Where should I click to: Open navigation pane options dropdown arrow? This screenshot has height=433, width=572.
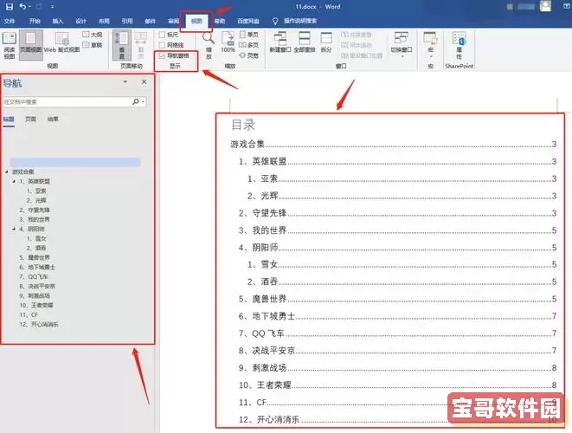coord(125,81)
